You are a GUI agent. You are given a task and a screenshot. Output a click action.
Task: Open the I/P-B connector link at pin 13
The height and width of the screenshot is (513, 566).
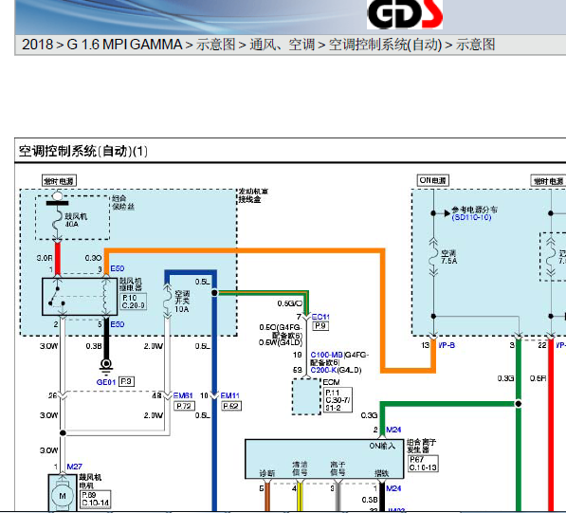tap(447, 345)
